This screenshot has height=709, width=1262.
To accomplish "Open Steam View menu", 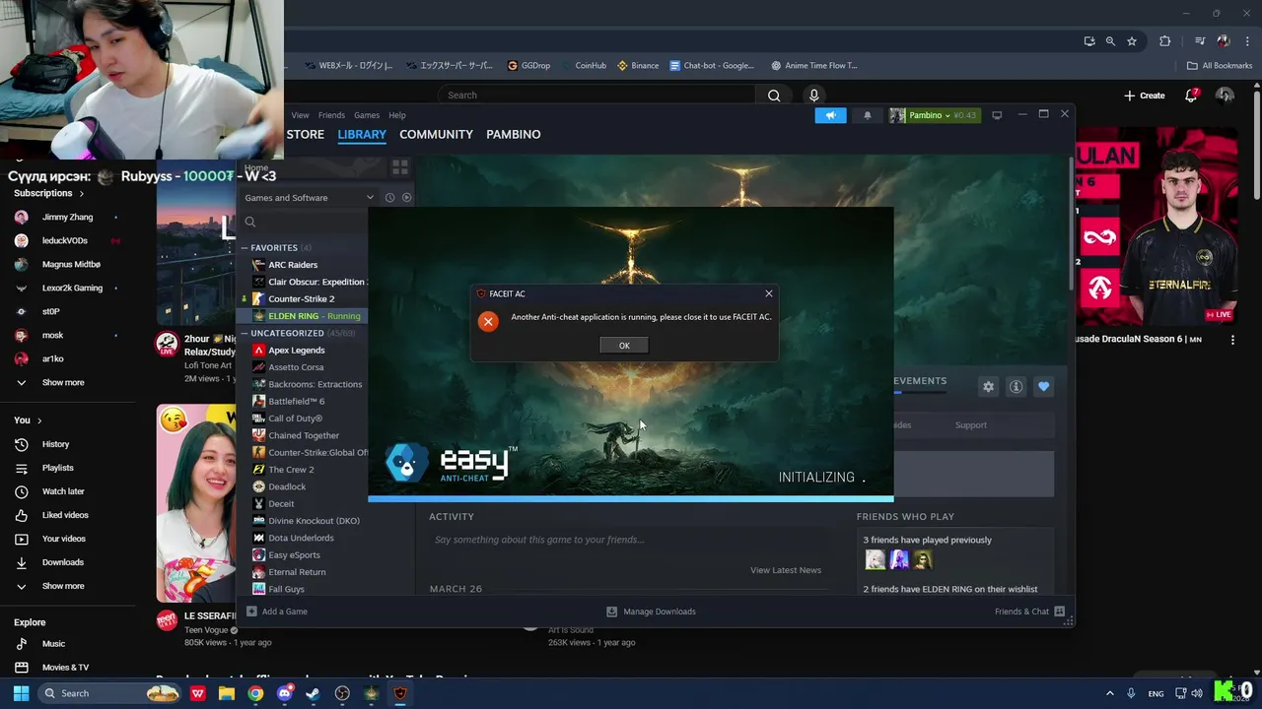I will [x=300, y=115].
